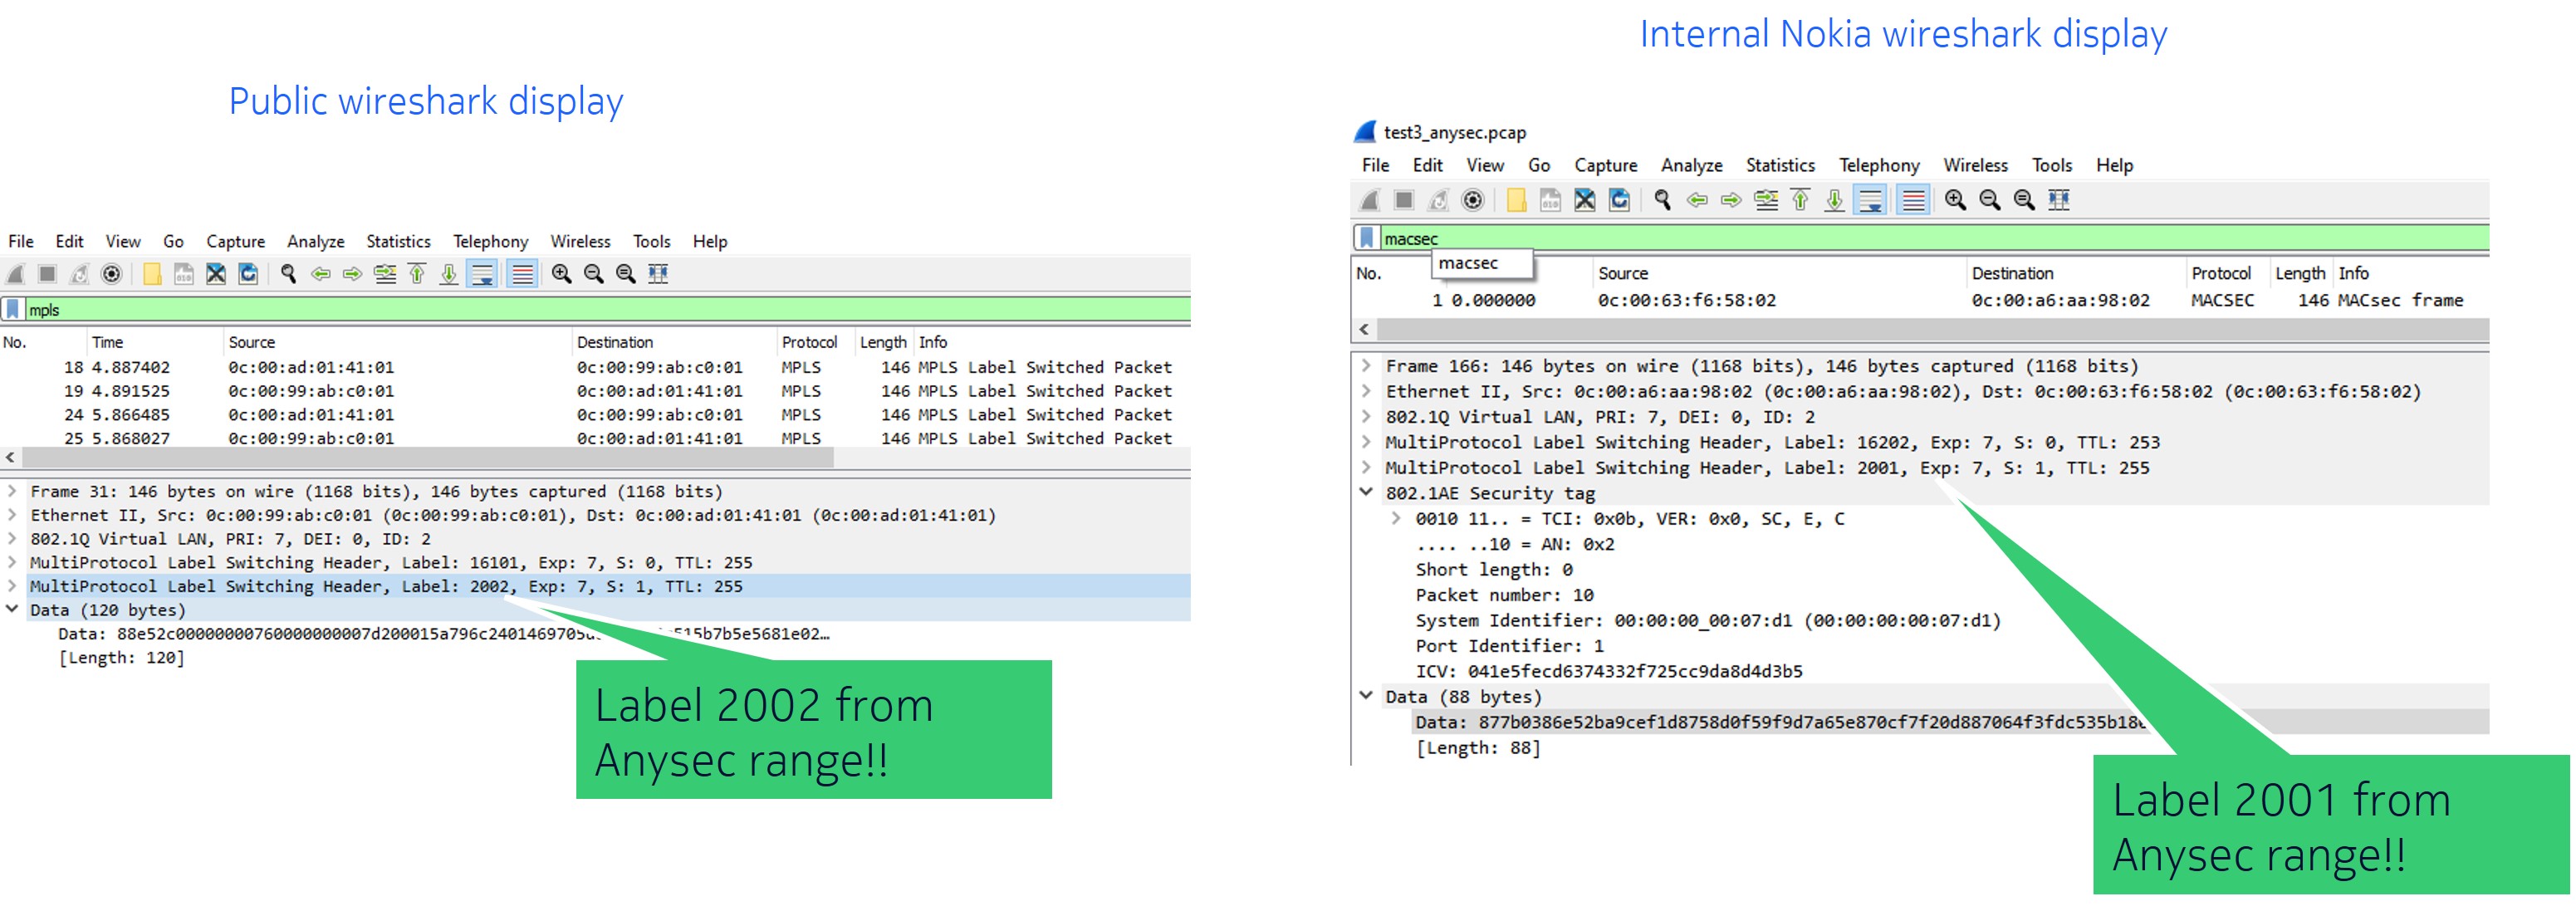
Task: Select packet 18 at time 4.887402
Action: (x=595, y=368)
